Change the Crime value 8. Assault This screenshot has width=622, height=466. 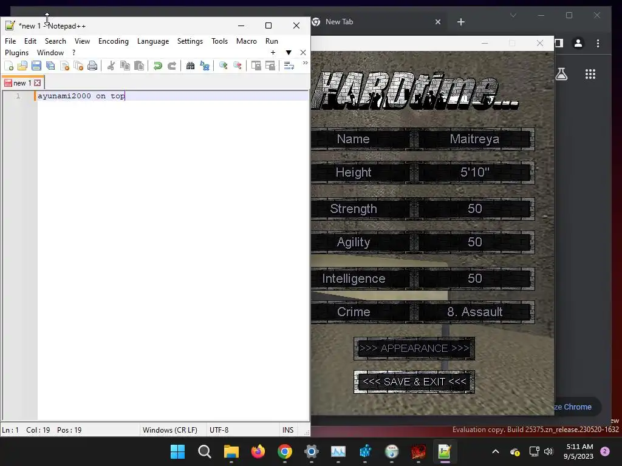tap(475, 312)
